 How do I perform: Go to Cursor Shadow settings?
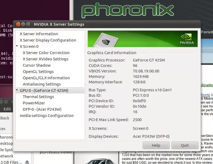pos(37,65)
